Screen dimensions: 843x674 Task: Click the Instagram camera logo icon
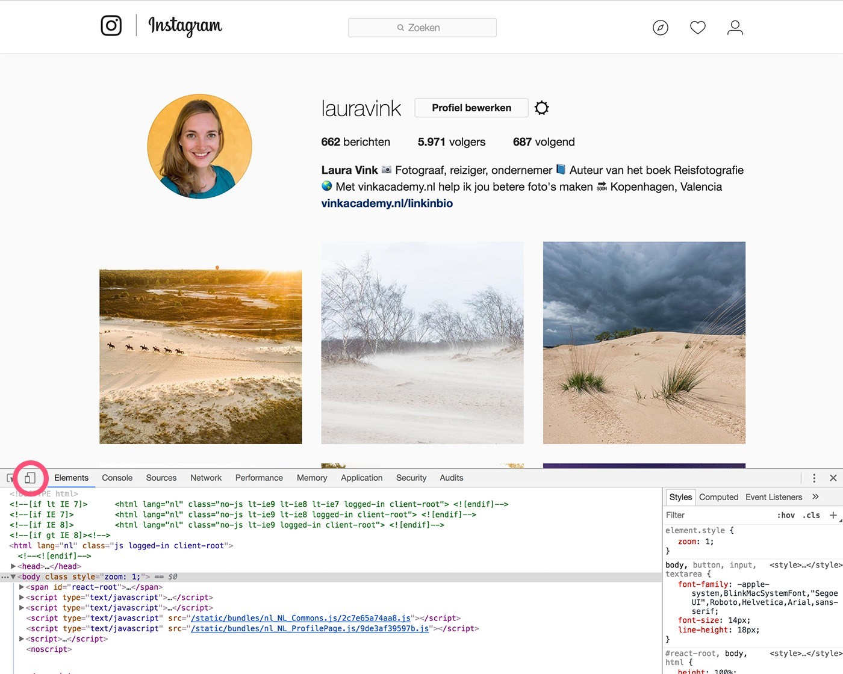click(x=111, y=26)
